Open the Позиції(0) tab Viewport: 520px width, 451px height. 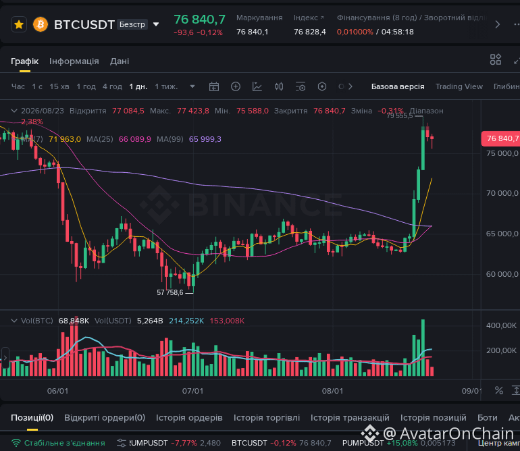tap(32, 417)
